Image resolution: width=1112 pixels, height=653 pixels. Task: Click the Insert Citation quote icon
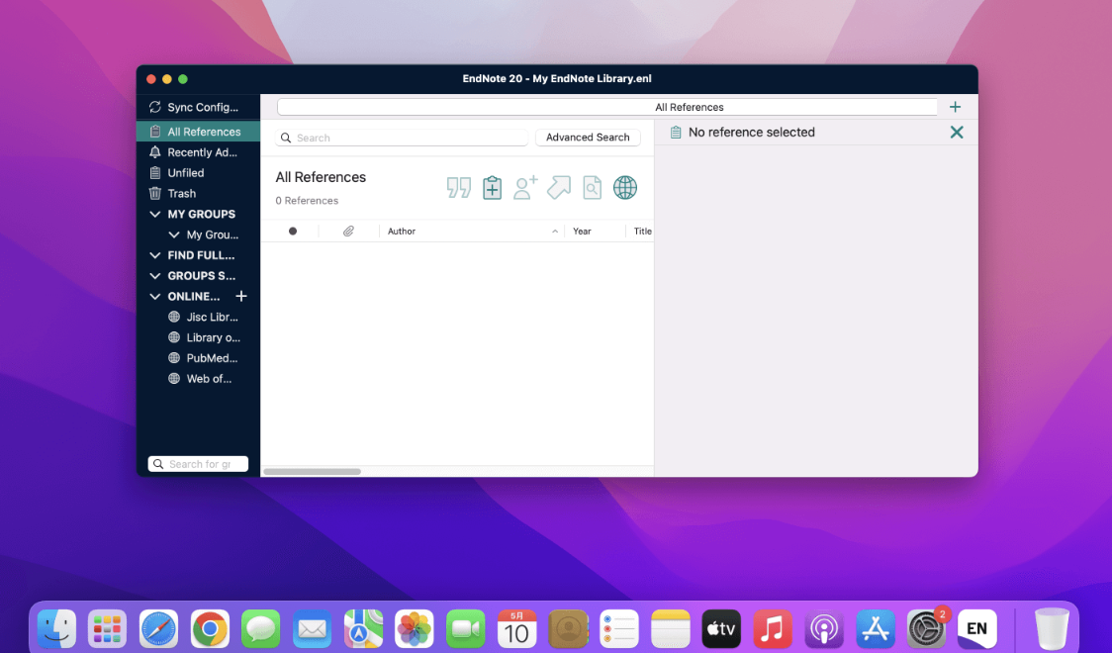(459, 188)
